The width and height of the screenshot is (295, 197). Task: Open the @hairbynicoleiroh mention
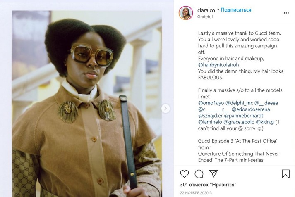[224, 65]
